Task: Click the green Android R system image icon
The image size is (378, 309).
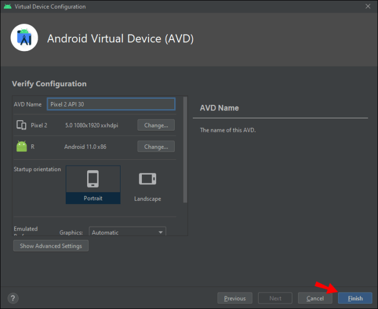Action: [22, 147]
